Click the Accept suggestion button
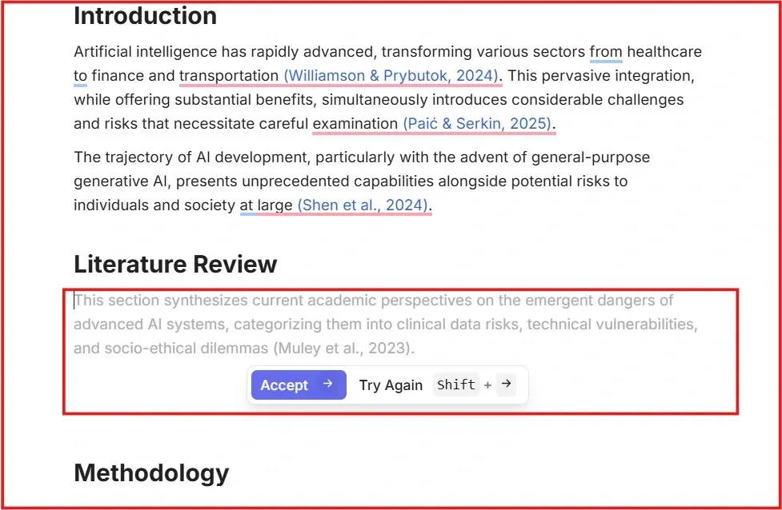 click(298, 384)
